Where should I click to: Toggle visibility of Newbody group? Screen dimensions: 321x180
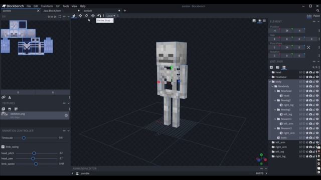click(317, 86)
